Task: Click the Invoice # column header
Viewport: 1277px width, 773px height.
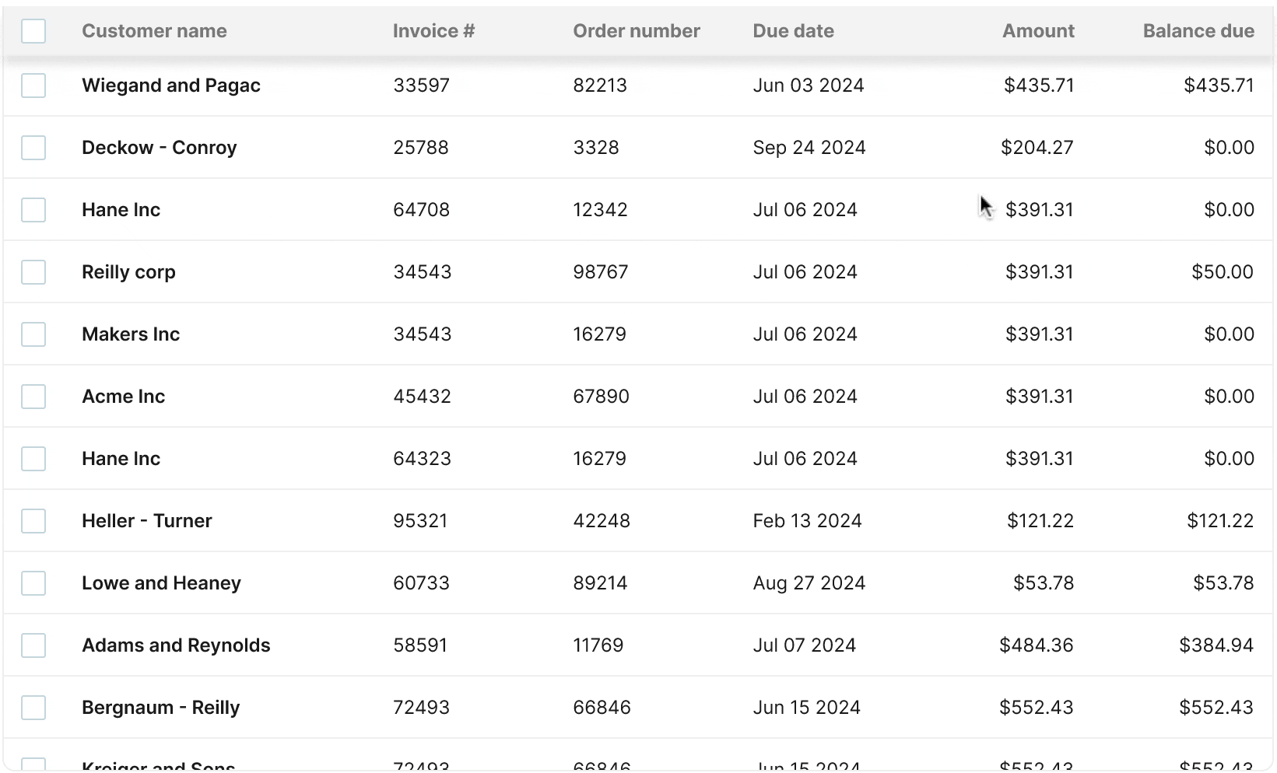Action: click(x=433, y=31)
